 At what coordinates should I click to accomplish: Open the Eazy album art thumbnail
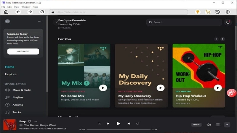pos(10,125)
